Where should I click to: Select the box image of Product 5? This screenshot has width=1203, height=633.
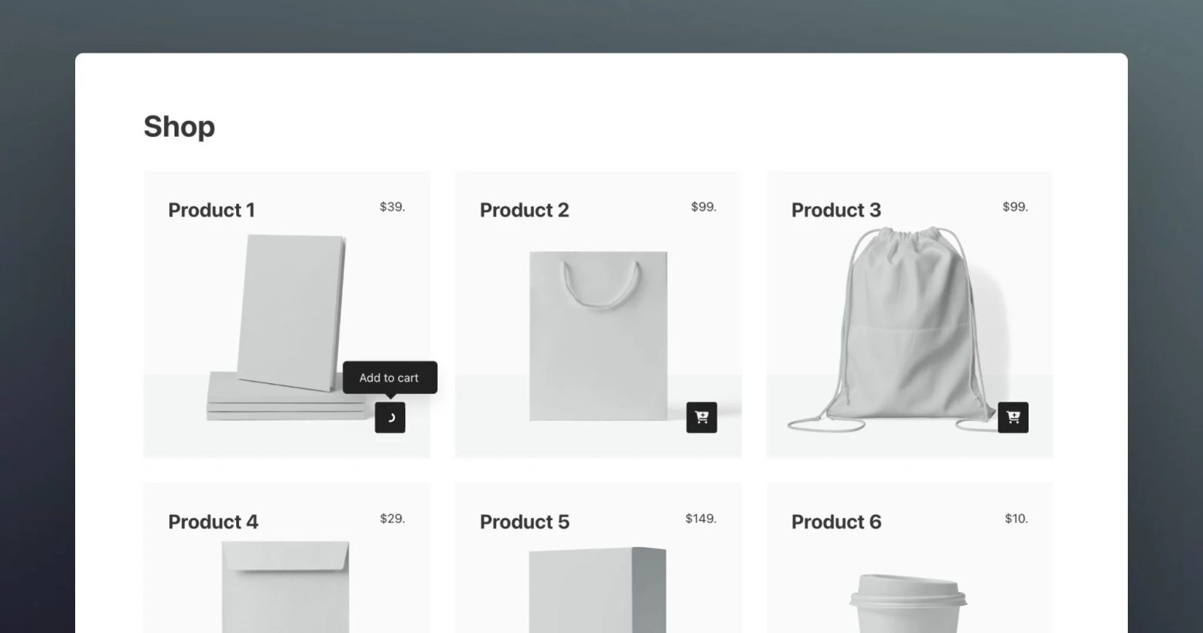[x=598, y=590]
